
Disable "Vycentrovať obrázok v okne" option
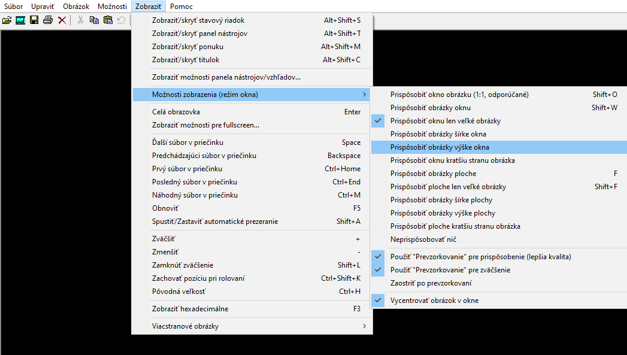click(434, 301)
